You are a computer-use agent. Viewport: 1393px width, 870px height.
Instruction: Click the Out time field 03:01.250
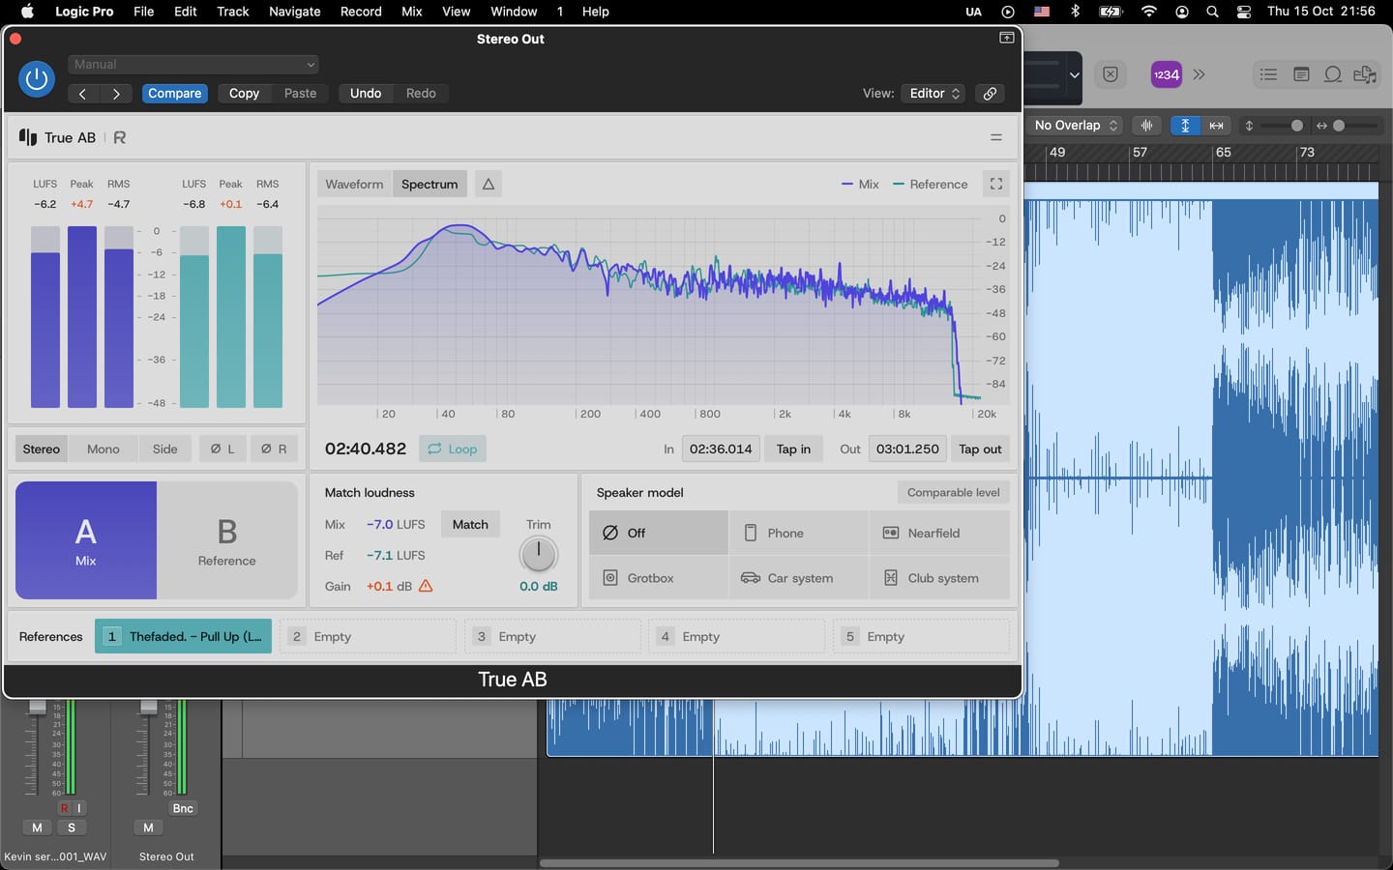coord(907,449)
